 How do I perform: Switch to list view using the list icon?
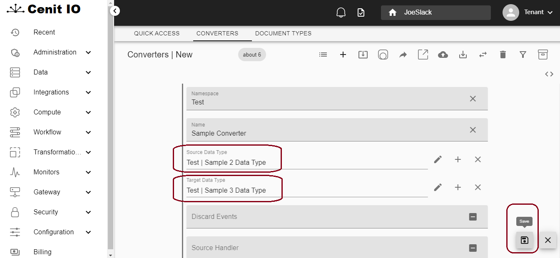tap(323, 55)
